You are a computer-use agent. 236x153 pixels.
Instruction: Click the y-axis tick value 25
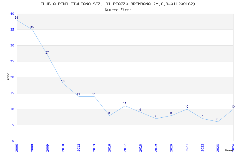(x=12, y=61)
